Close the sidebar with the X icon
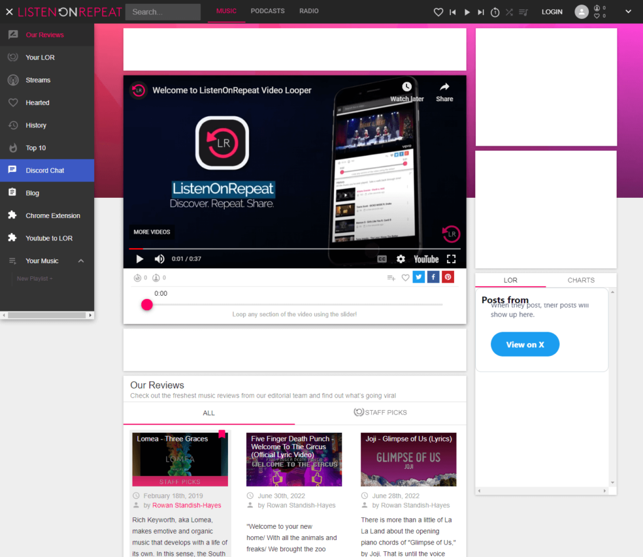Image resolution: width=643 pixels, height=557 pixels. click(9, 12)
